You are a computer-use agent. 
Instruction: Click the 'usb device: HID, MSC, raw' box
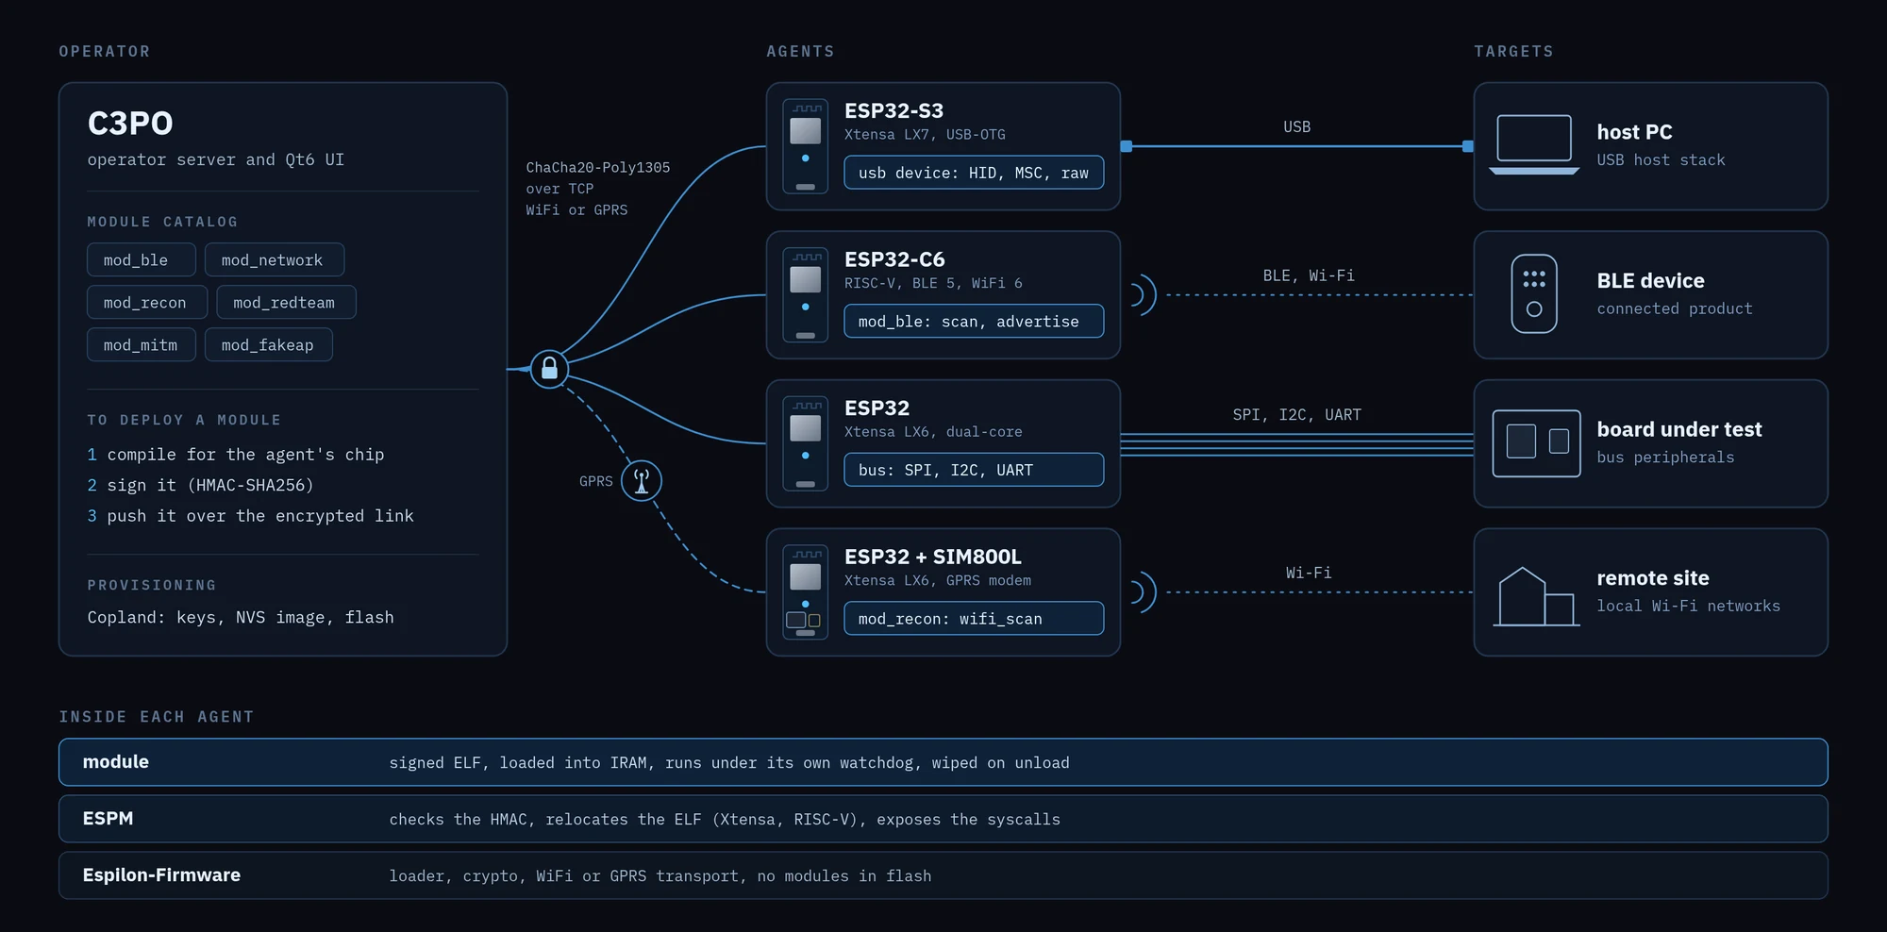click(x=974, y=173)
